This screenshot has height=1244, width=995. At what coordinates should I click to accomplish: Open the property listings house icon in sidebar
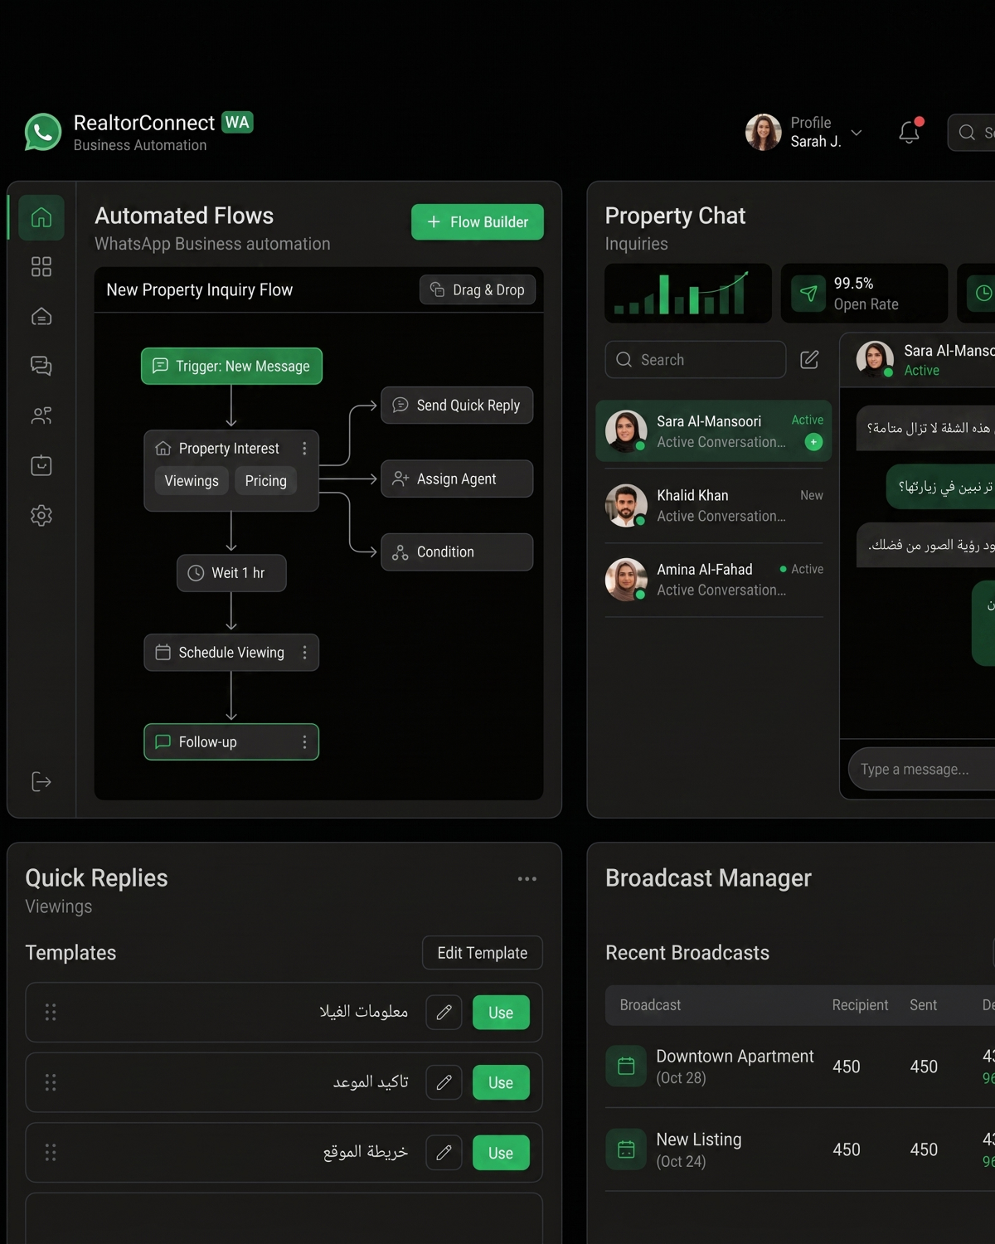[41, 317]
